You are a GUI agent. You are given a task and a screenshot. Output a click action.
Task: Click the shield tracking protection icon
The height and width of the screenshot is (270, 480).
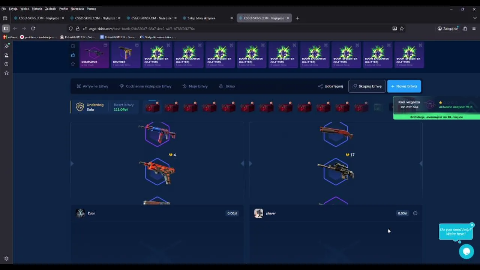tap(70, 28)
